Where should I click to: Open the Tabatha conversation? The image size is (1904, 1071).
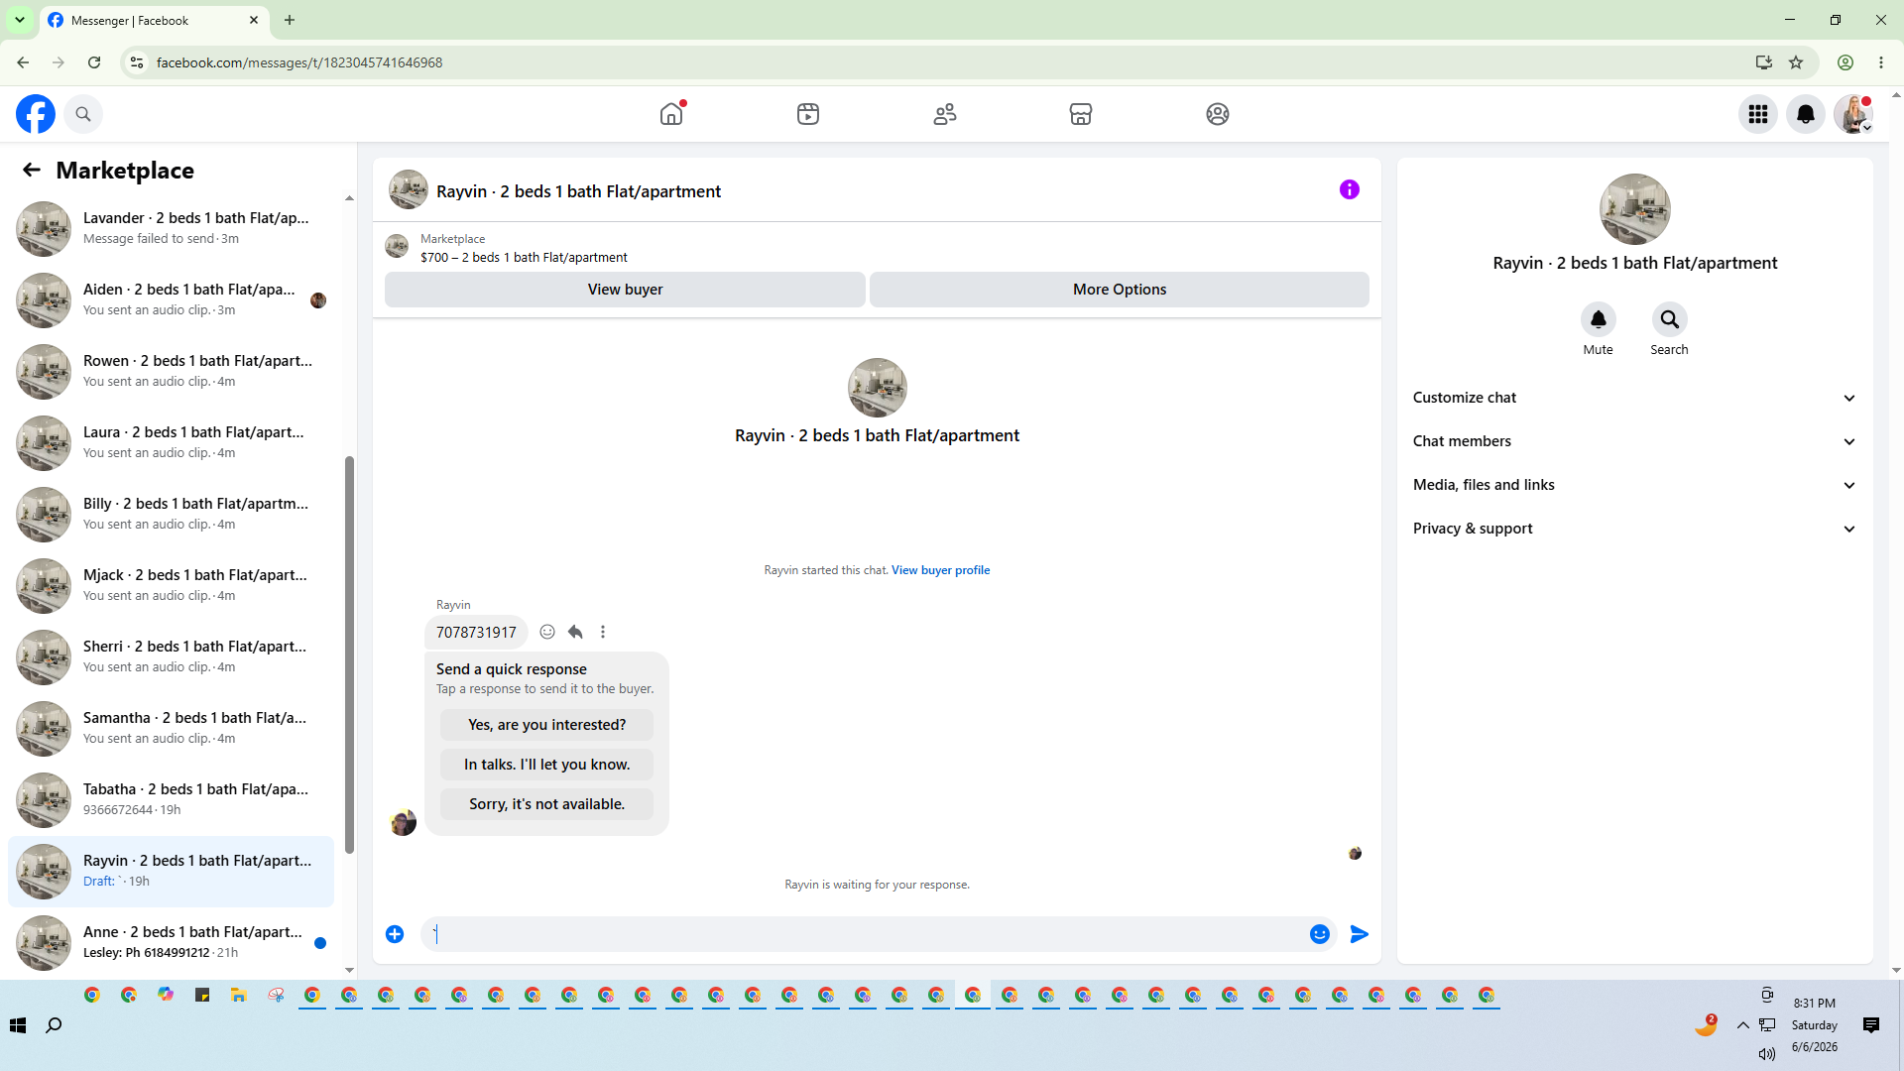click(x=172, y=799)
